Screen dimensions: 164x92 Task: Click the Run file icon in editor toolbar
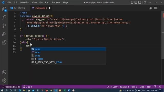(151, 8)
